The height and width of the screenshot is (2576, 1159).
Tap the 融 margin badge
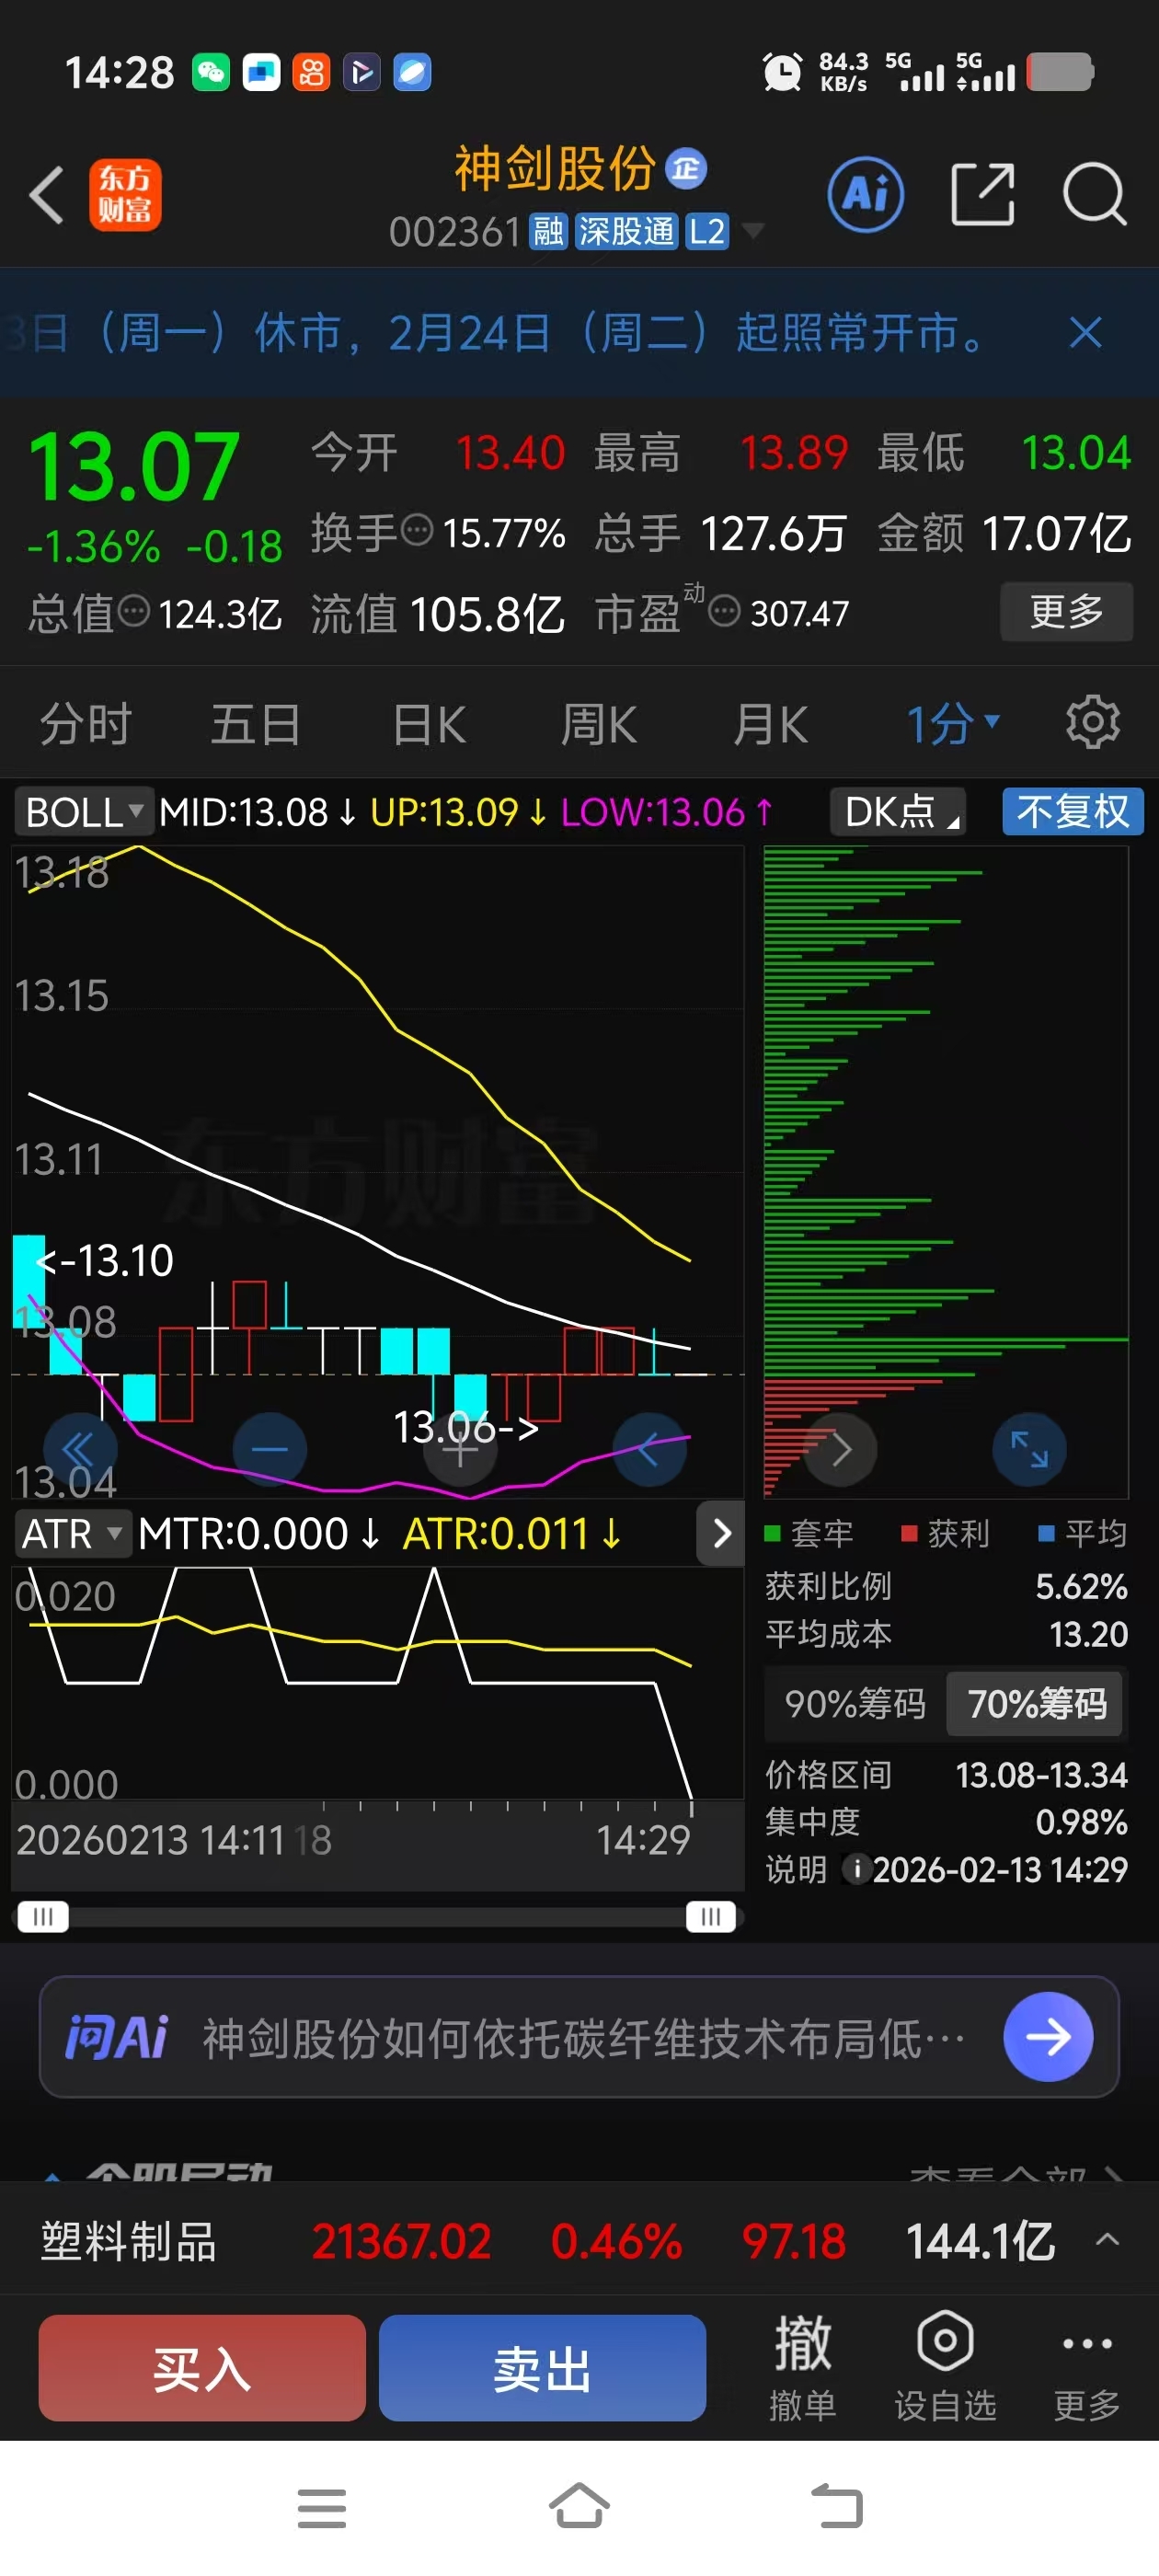(548, 231)
